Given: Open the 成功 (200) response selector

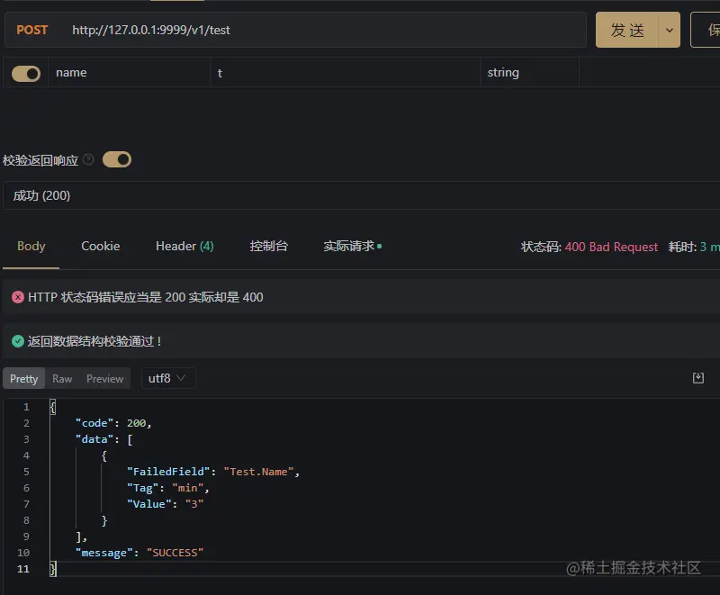Looking at the screenshot, I should click(x=362, y=195).
